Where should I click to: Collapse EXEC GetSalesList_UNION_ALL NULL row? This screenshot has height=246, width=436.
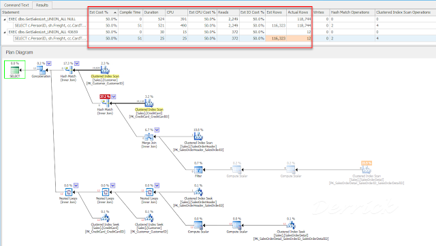coord(5,19)
